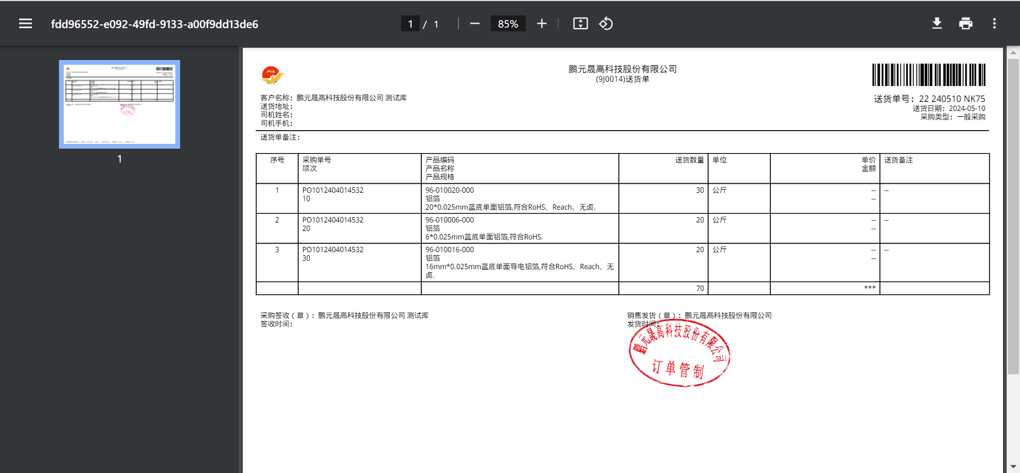The image size is (1020, 473).
Task: Rotate the document counterclockwise
Action: 606,24
